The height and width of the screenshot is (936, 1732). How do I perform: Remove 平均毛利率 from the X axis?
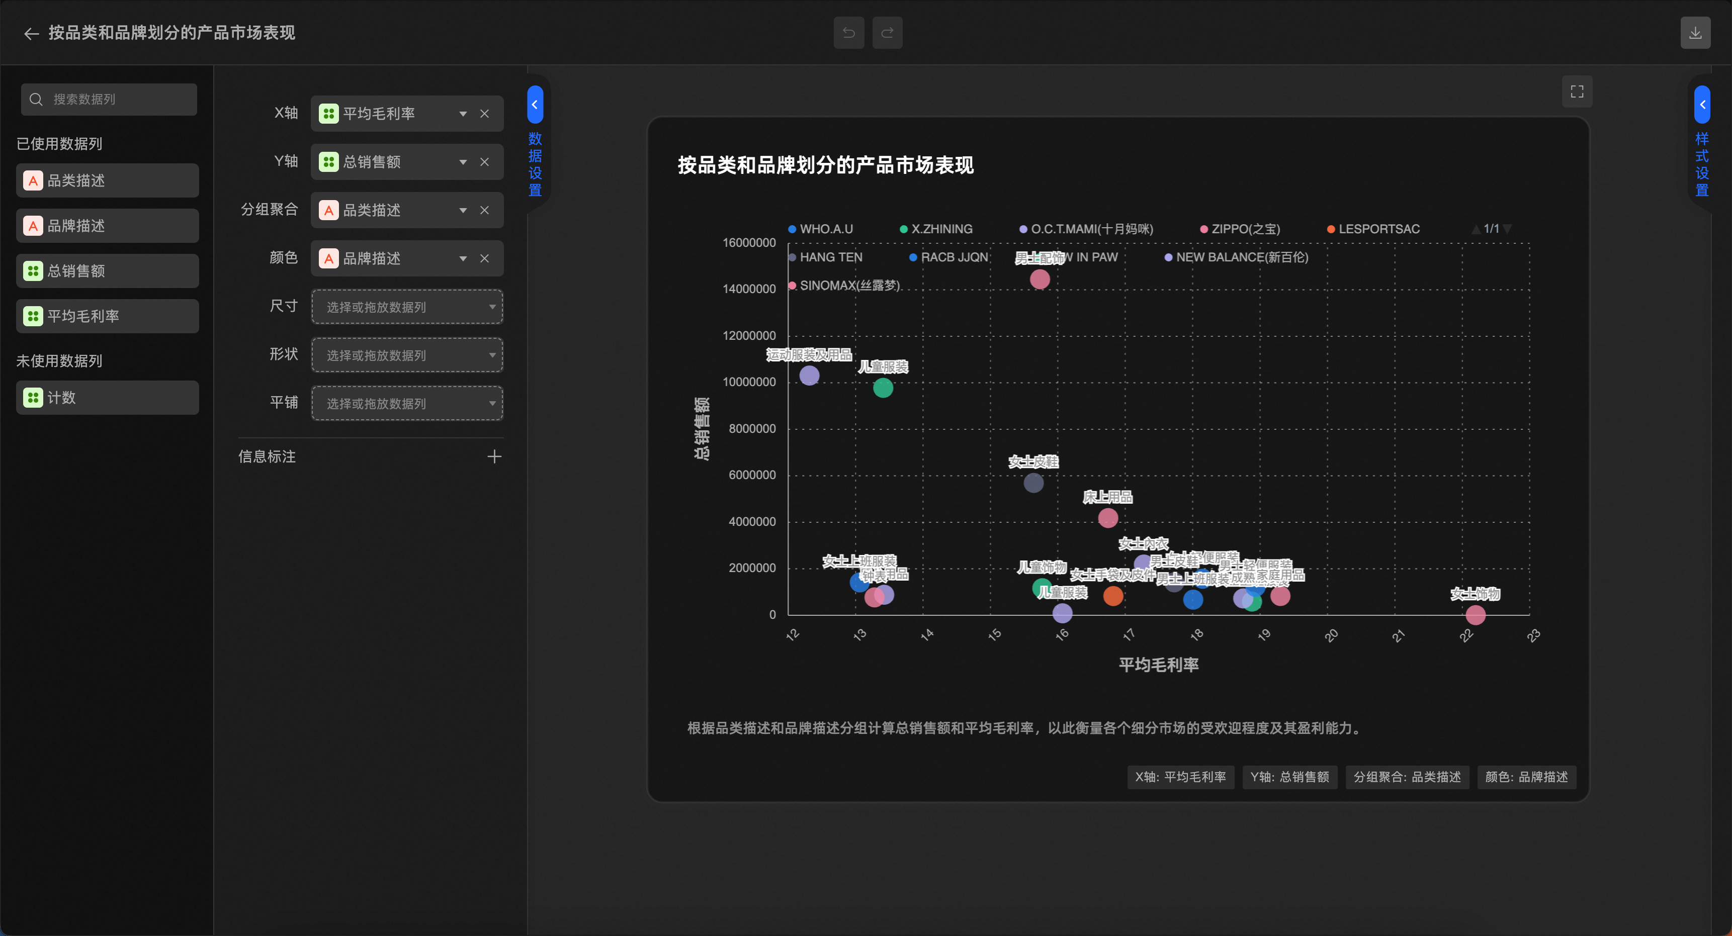point(485,114)
